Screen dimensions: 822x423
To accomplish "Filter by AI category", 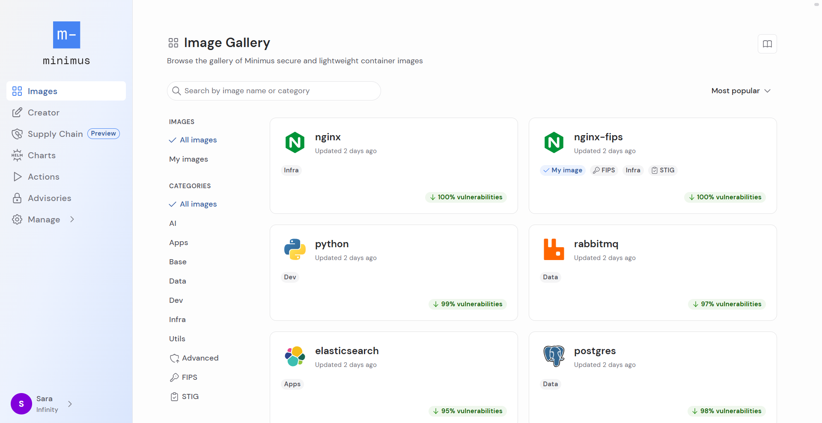I will click(x=173, y=223).
